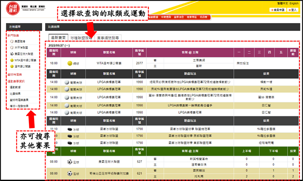Click the baseball icon beside 太平洋聯盟
Viewport: 303px width, 181px height.
(x=12, y=48)
